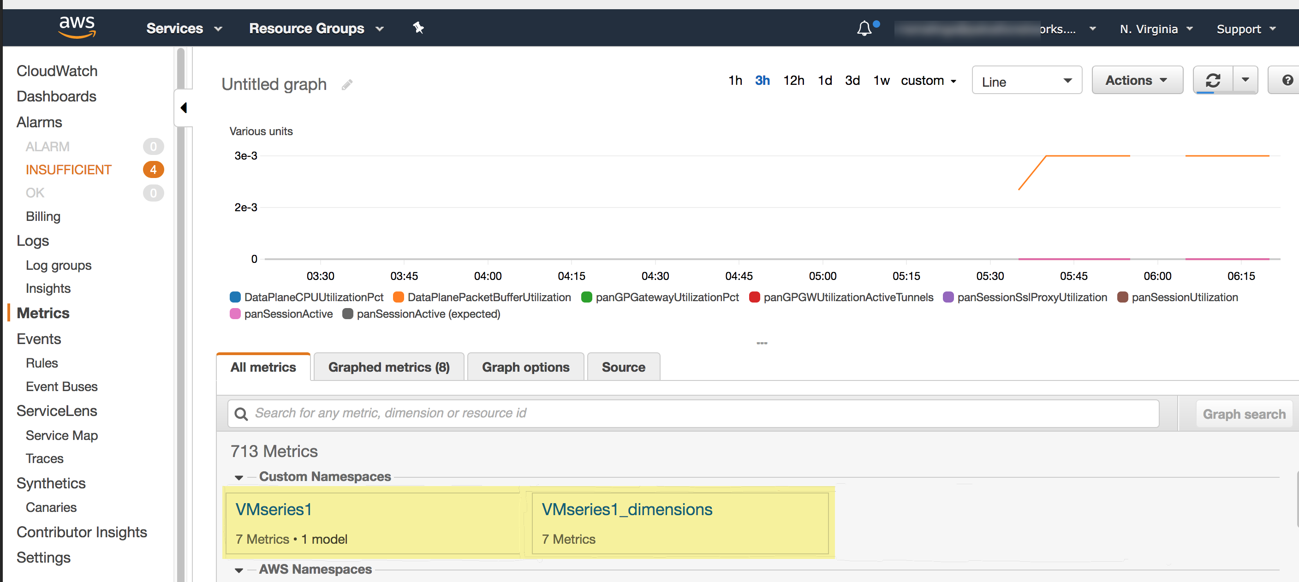Click the search magnifier icon
1299x582 pixels.
pyautogui.click(x=242, y=414)
